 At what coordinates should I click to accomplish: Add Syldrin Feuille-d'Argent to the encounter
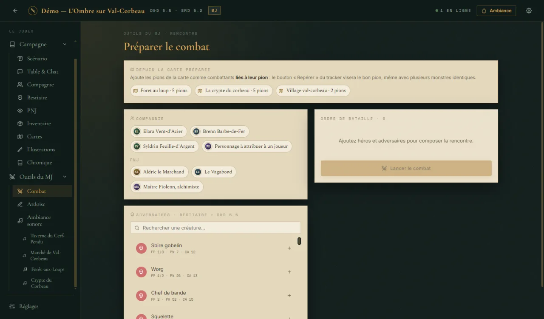pyautogui.click(x=164, y=146)
